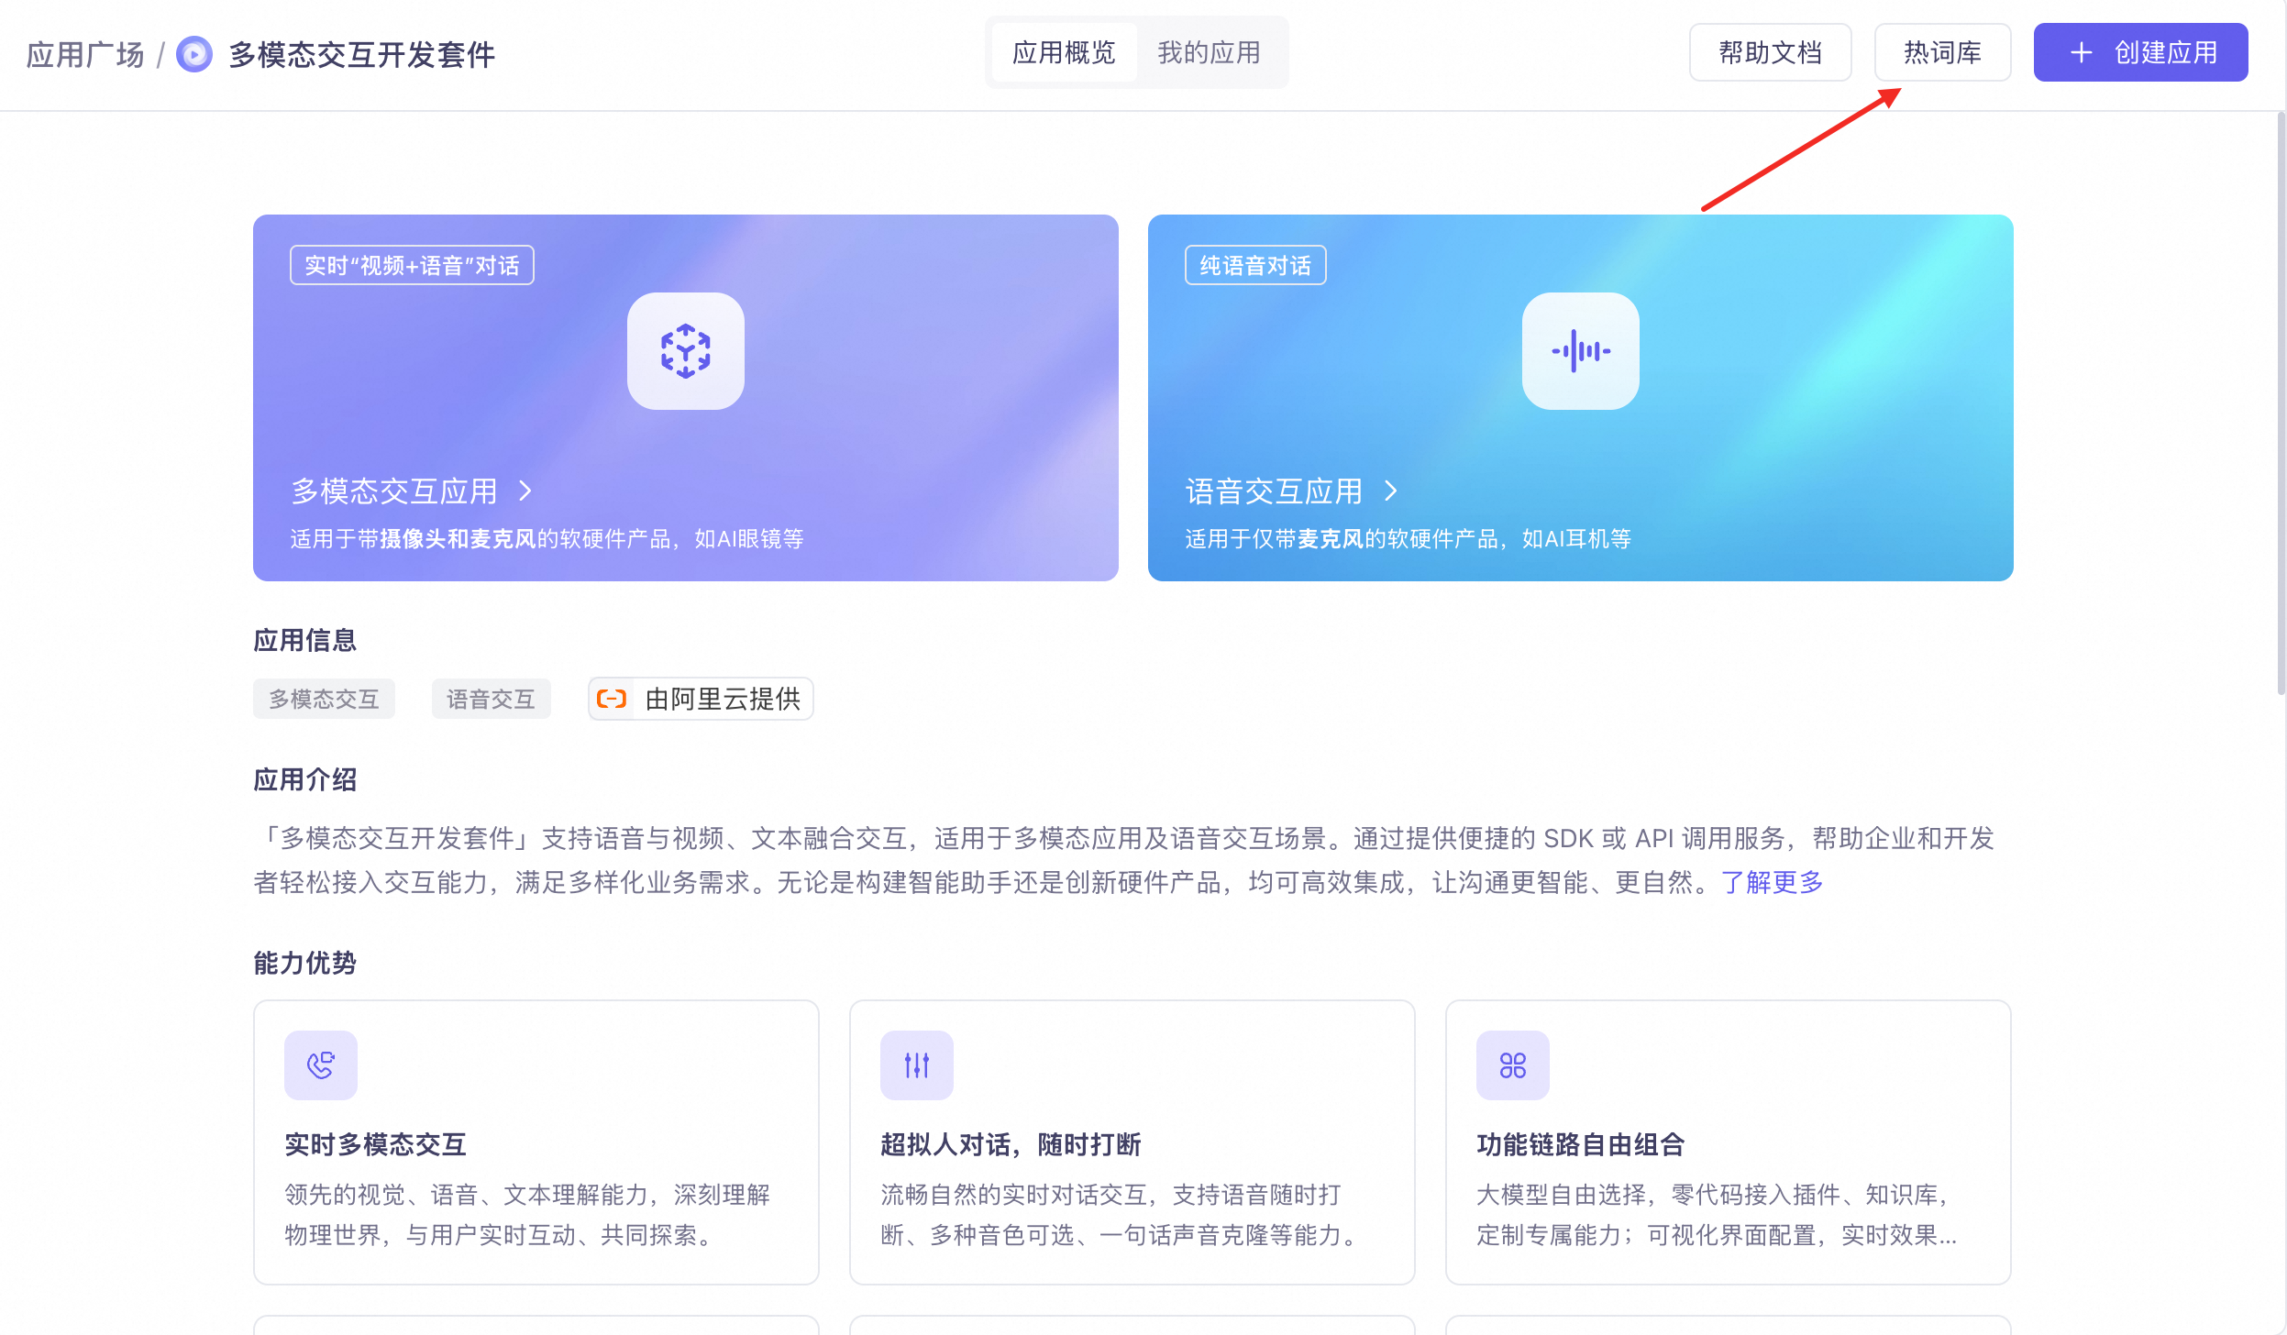Click the 多模态交互开发套件 breadcrumb title
2287x1335 pixels.
coord(361,54)
